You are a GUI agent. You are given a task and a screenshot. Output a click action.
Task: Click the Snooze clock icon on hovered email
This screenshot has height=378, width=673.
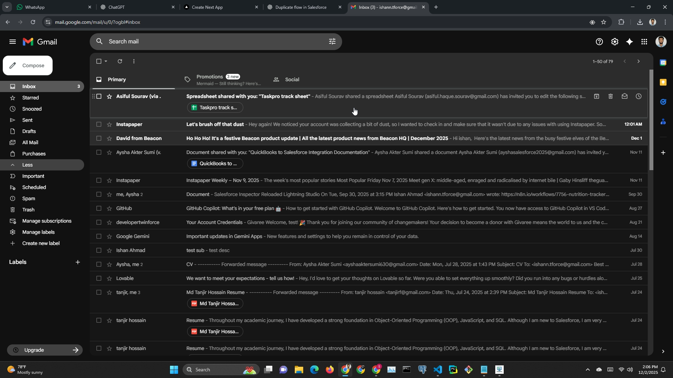click(x=639, y=96)
